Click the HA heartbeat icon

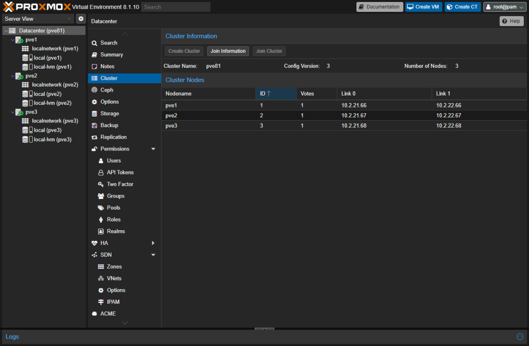94,243
